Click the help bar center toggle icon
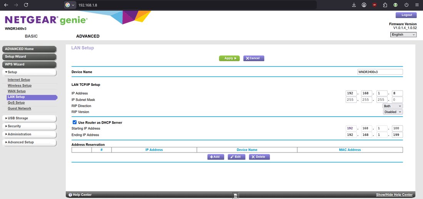The image size is (423, 199). (235, 196)
